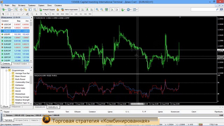This screenshot has height=126, width=224.
Task: Select the equidistant channel tool
Action: (27, 14)
